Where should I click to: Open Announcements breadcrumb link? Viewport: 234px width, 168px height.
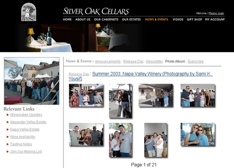[108, 61]
